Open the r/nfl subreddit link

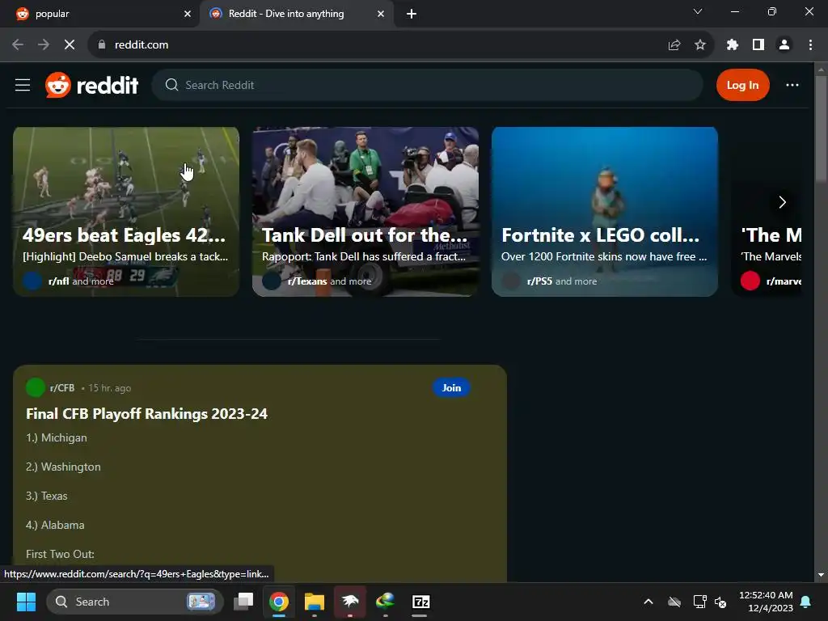[58, 281]
